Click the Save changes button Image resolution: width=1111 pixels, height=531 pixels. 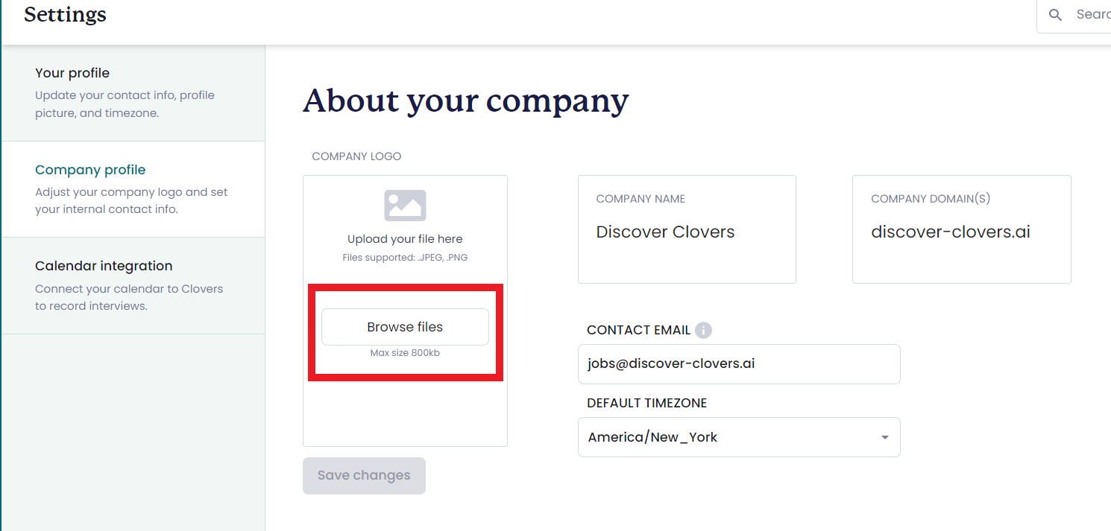[x=364, y=476]
